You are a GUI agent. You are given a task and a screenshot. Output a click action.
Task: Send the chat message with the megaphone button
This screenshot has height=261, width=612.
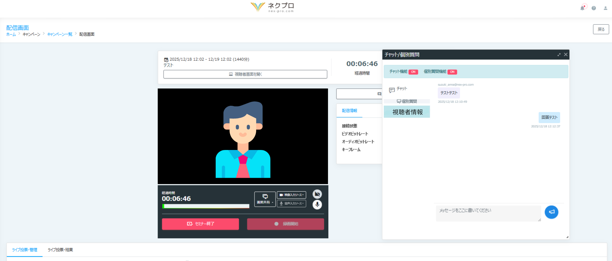(x=551, y=212)
